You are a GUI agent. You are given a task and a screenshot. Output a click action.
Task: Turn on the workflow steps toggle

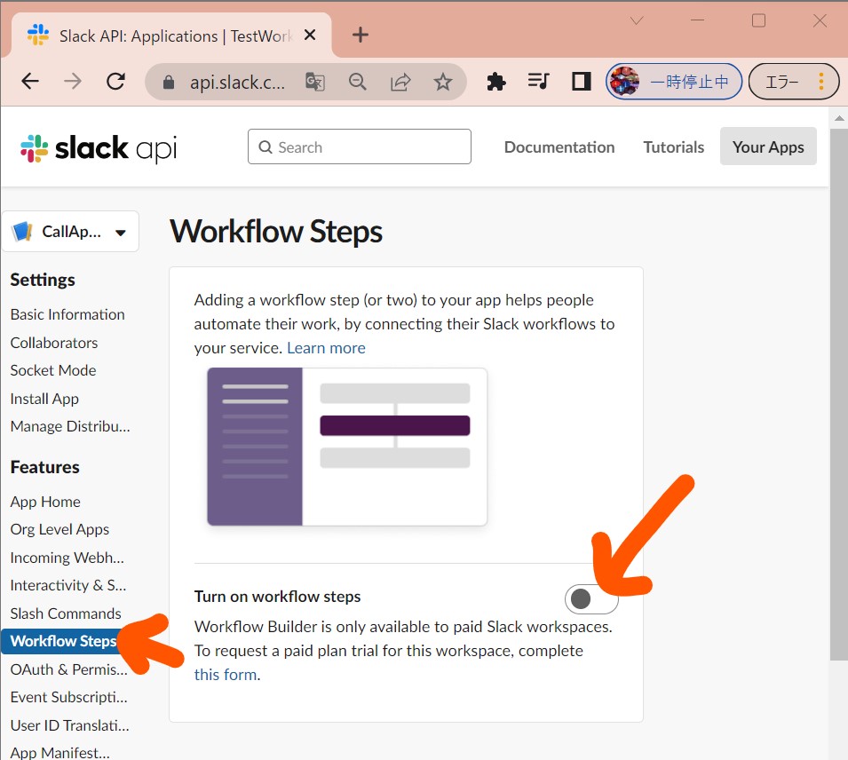pyautogui.click(x=591, y=598)
